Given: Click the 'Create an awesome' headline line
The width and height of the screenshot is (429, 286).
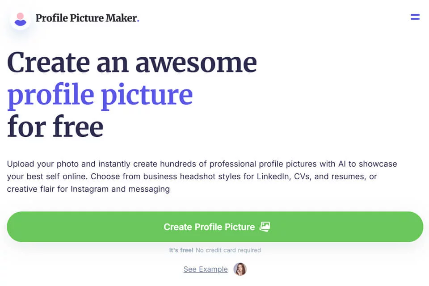Looking at the screenshot, I should (132, 63).
